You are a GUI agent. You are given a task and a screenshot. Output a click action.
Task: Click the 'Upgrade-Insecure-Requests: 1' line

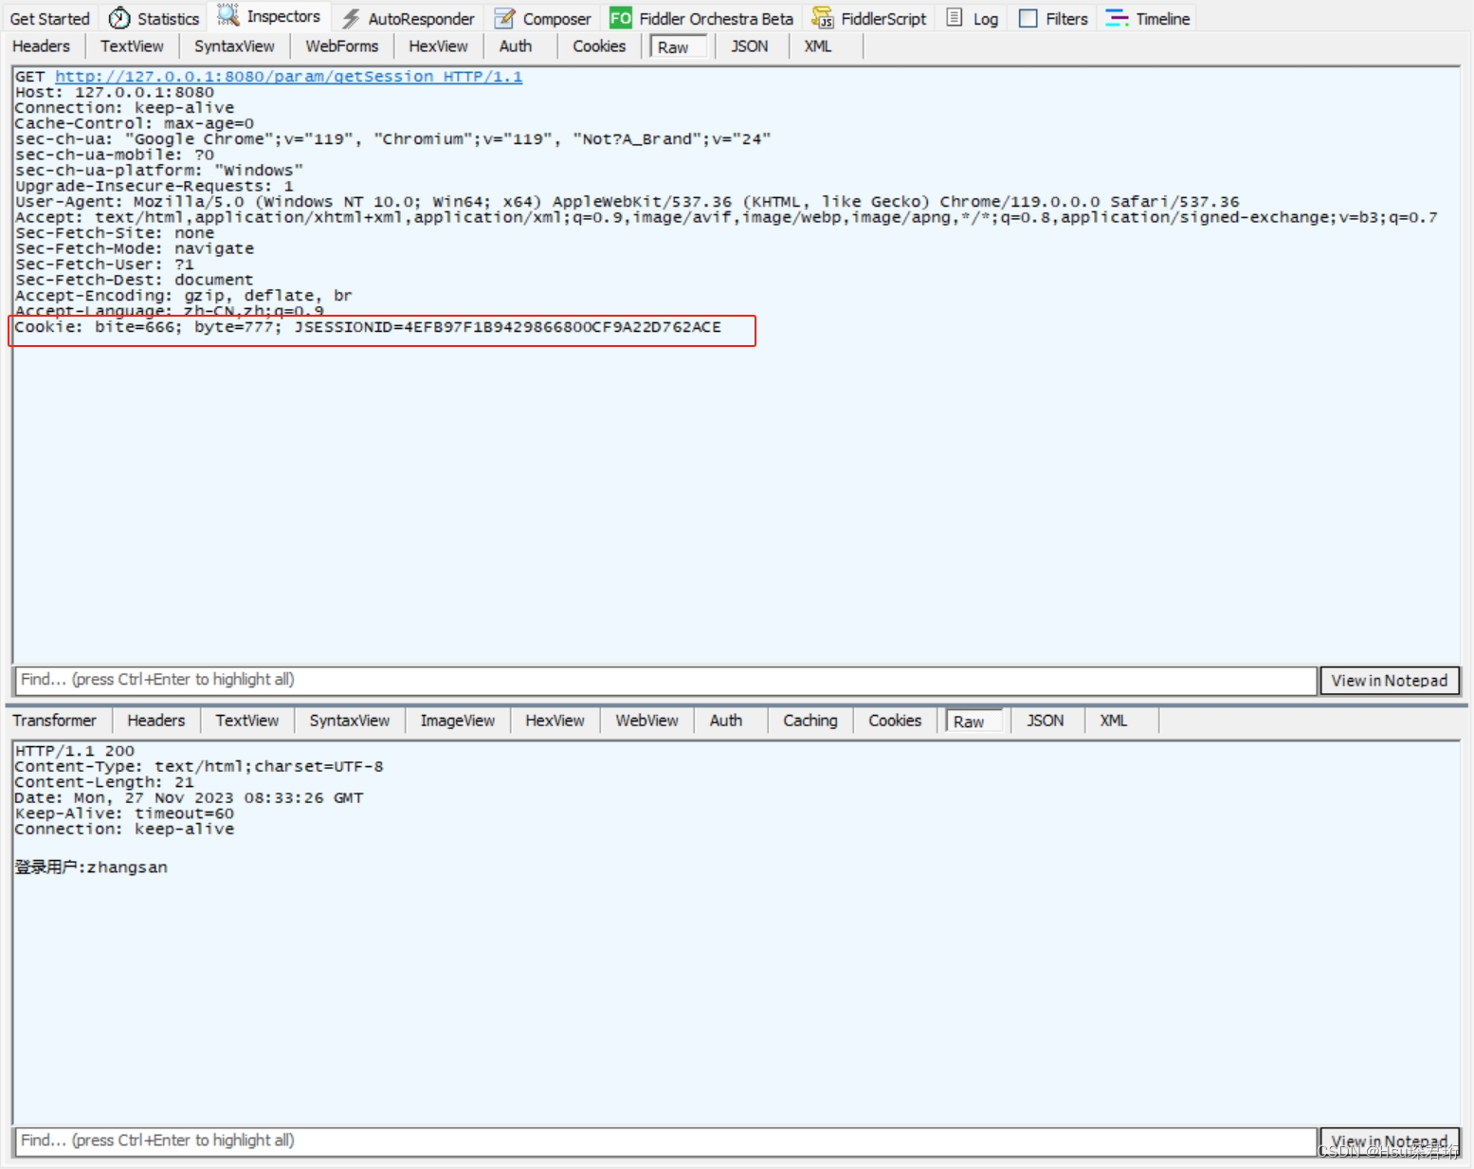[154, 186]
